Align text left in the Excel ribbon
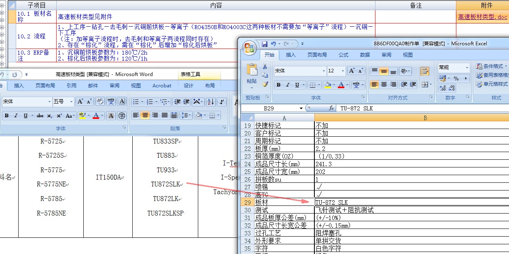Screen dimensions: 509x254 pos(374,85)
